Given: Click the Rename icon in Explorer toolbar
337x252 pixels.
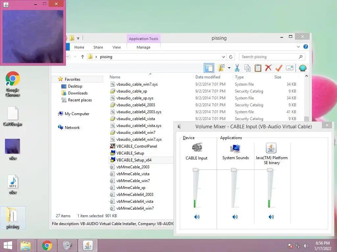Looking at the screenshot, I should point(290,68).
